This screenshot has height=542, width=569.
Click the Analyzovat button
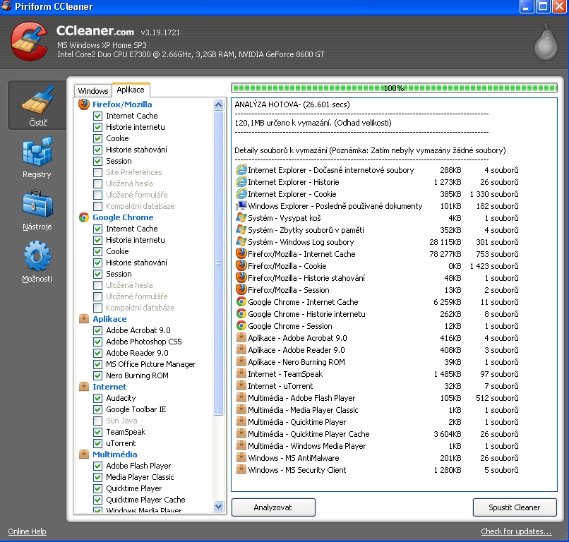click(273, 507)
